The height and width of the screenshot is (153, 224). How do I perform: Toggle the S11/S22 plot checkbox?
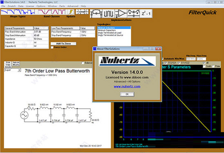(179, 63)
